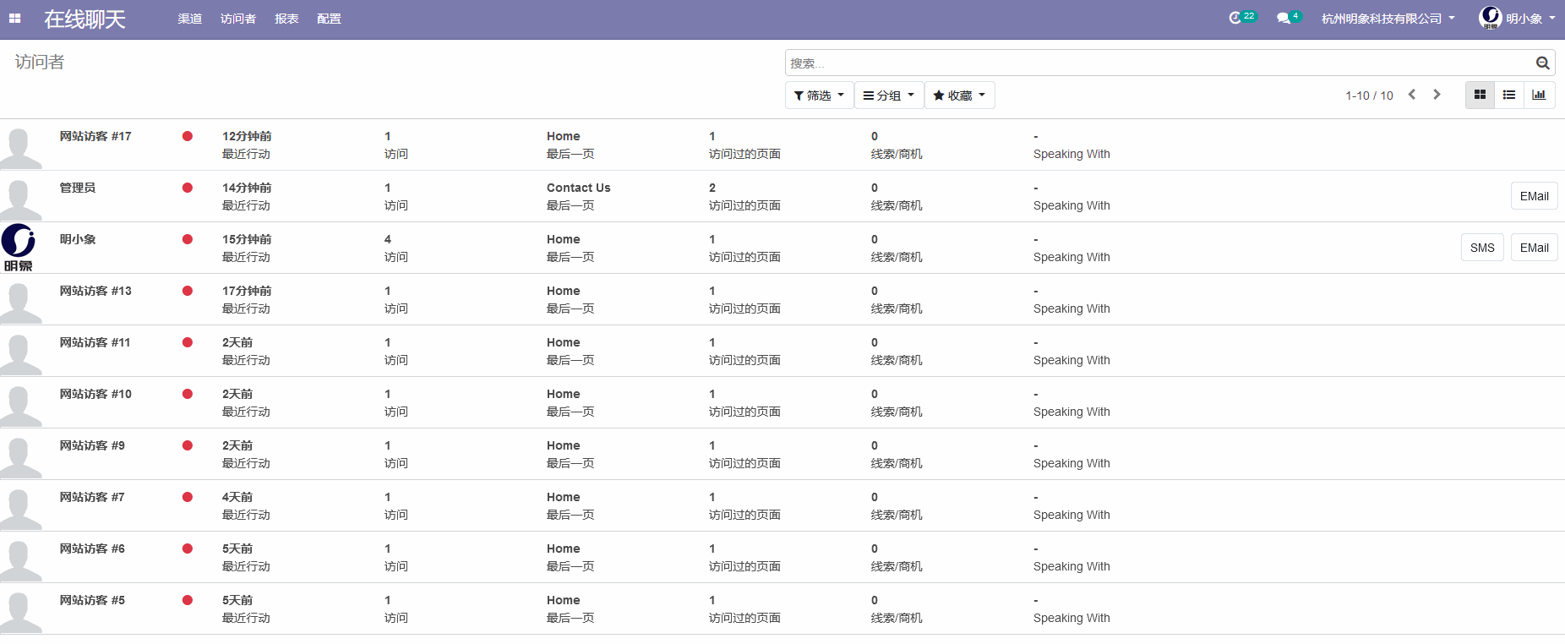Click red status dot for 网站访客 #9
This screenshot has width=1565, height=644.
pos(188,445)
